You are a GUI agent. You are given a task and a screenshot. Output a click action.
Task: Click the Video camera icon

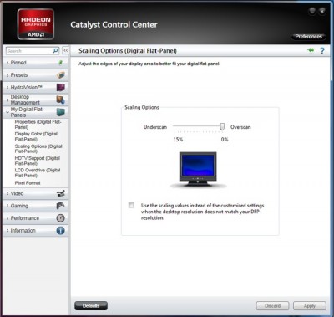(x=61, y=193)
